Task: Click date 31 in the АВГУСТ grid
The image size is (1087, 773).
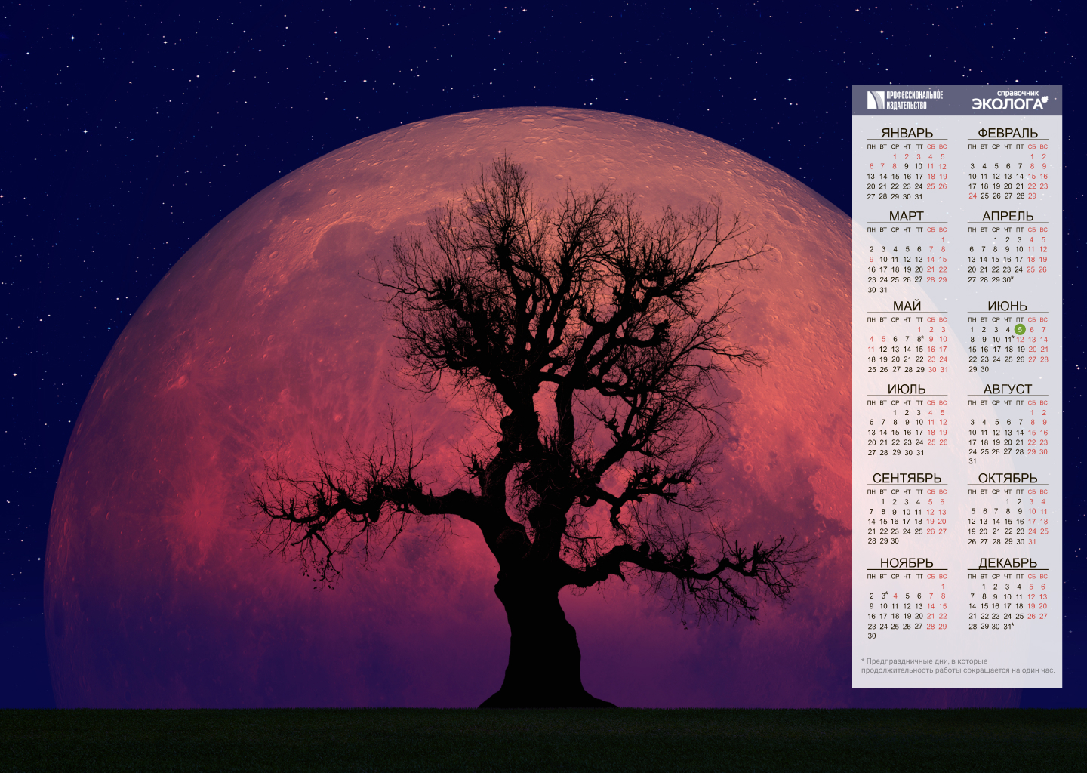Action: click(x=972, y=461)
